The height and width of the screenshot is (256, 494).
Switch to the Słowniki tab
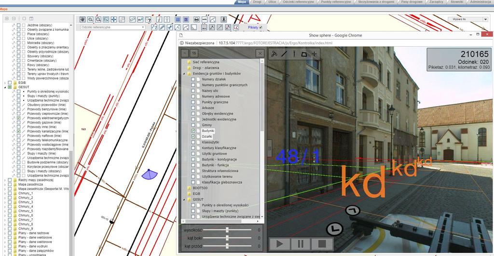click(x=457, y=2)
